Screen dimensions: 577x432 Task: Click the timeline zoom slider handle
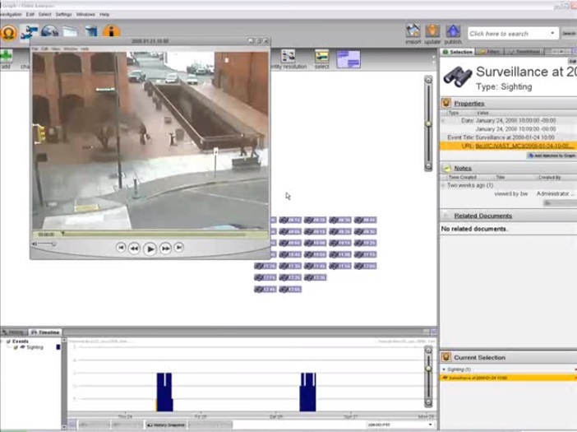tap(428, 369)
